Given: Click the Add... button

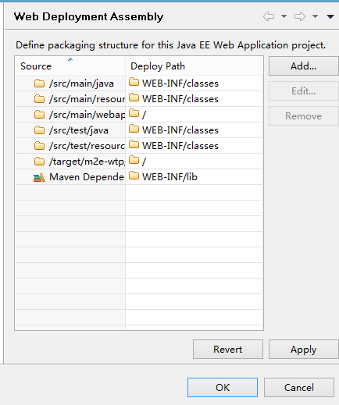Looking at the screenshot, I should coord(304,66).
